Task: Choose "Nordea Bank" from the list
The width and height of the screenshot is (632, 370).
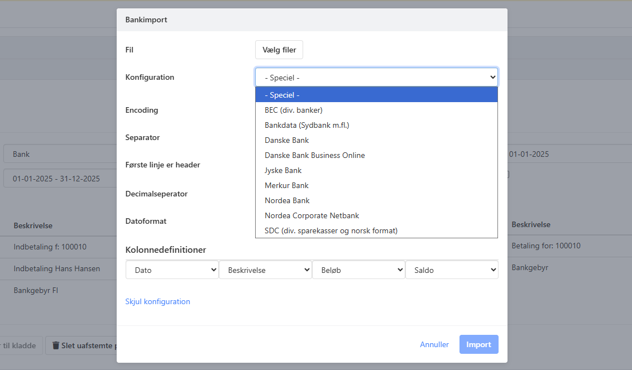Action: 286,200
